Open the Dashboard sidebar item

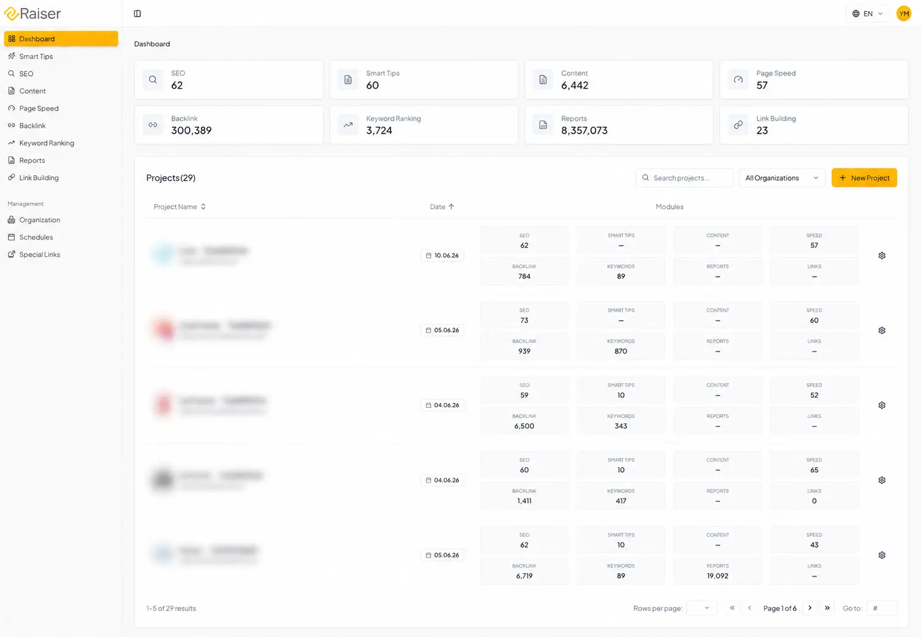[61, 38]
